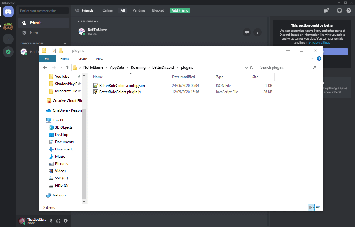Open user settings gear next to ThatCoolGa...
Screen dimensions: 355x227
[x=65, y=221]
